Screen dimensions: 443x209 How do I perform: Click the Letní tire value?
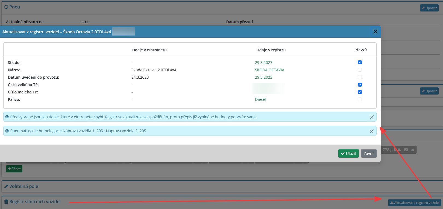pyautogui.click(x=84, y=22)
